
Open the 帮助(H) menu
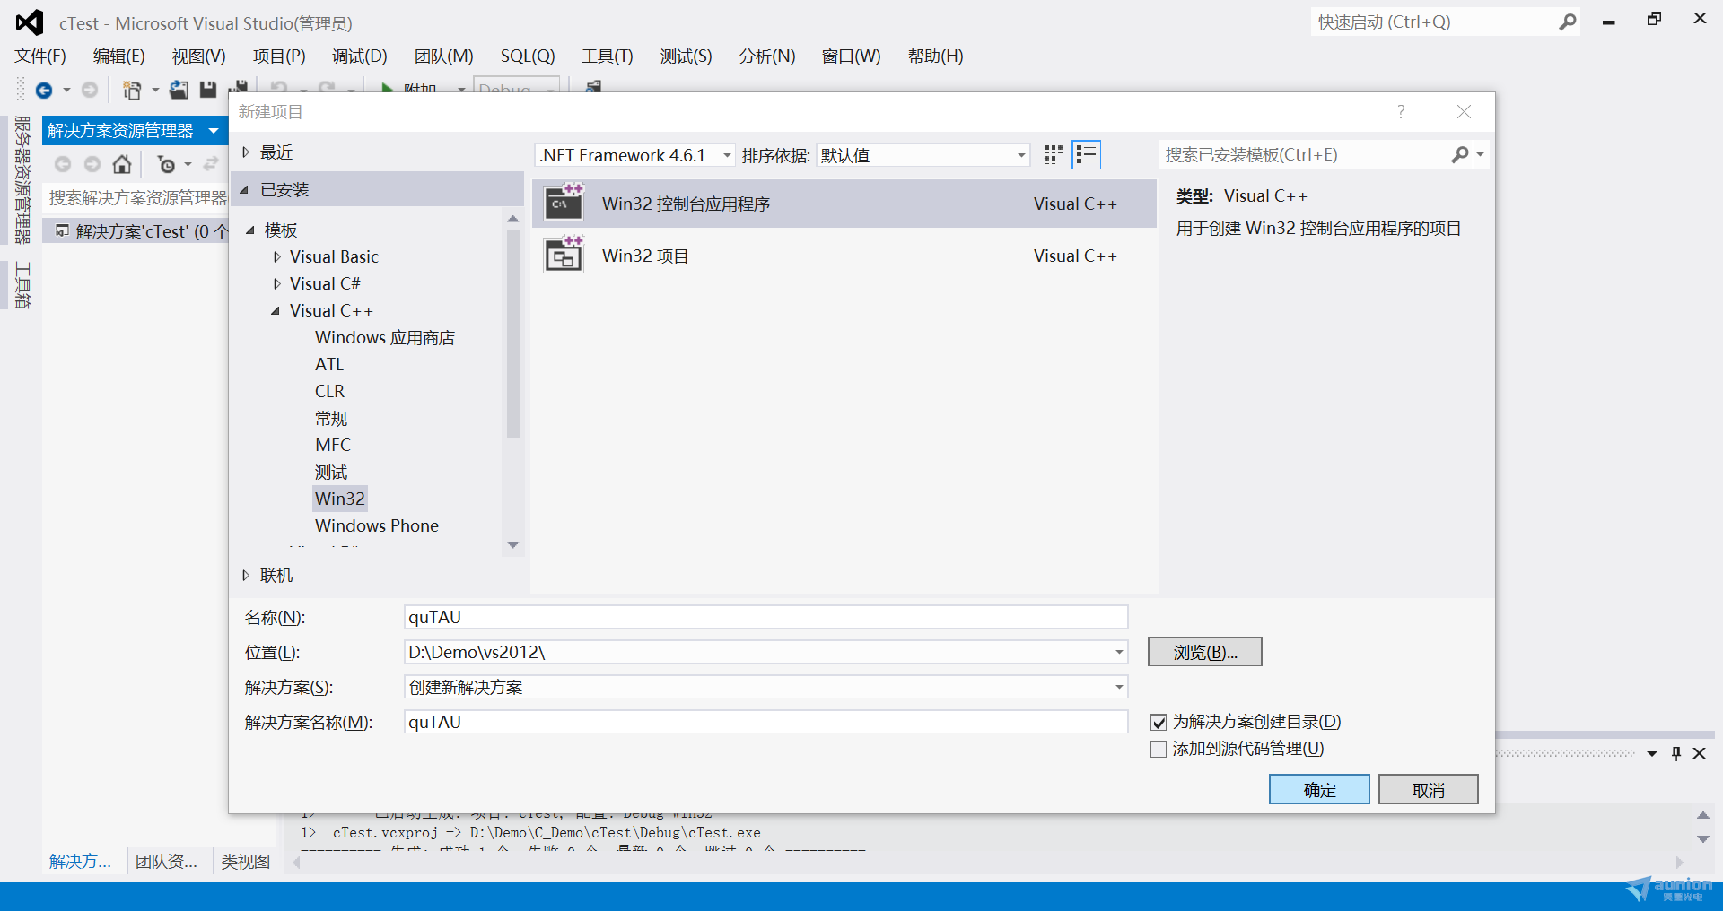click(x=936, y=56)
